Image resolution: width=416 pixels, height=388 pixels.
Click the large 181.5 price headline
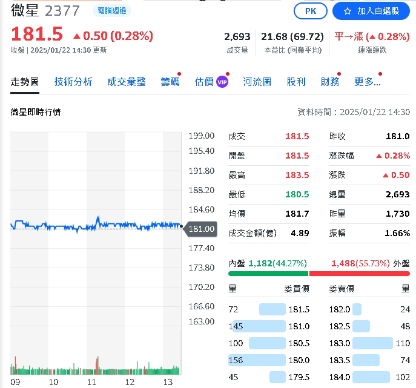37,35
